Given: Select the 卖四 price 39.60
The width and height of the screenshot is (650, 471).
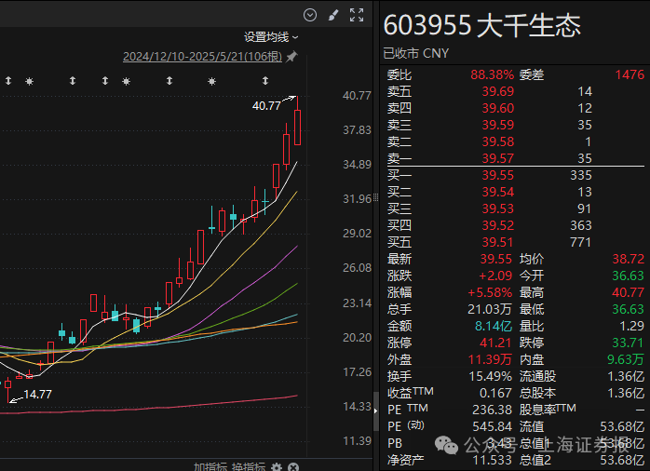Looking at the screenshot, I should tap(498, 109).
